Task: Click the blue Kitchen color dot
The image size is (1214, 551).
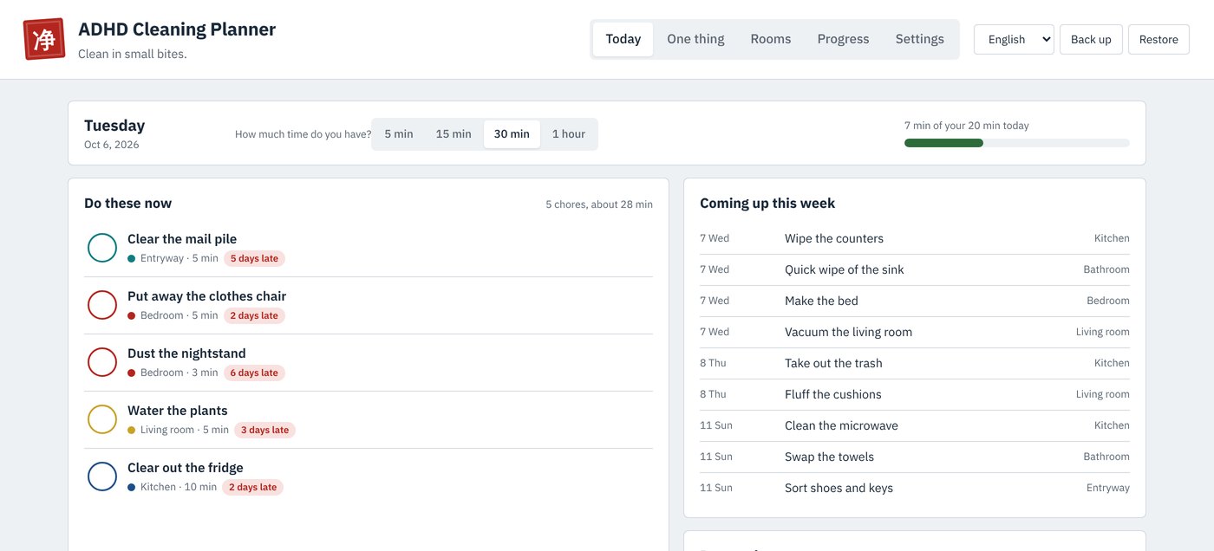Action: click(132, 487)
